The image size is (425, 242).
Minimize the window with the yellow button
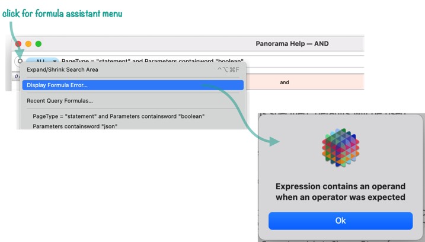tap(28, 44)
